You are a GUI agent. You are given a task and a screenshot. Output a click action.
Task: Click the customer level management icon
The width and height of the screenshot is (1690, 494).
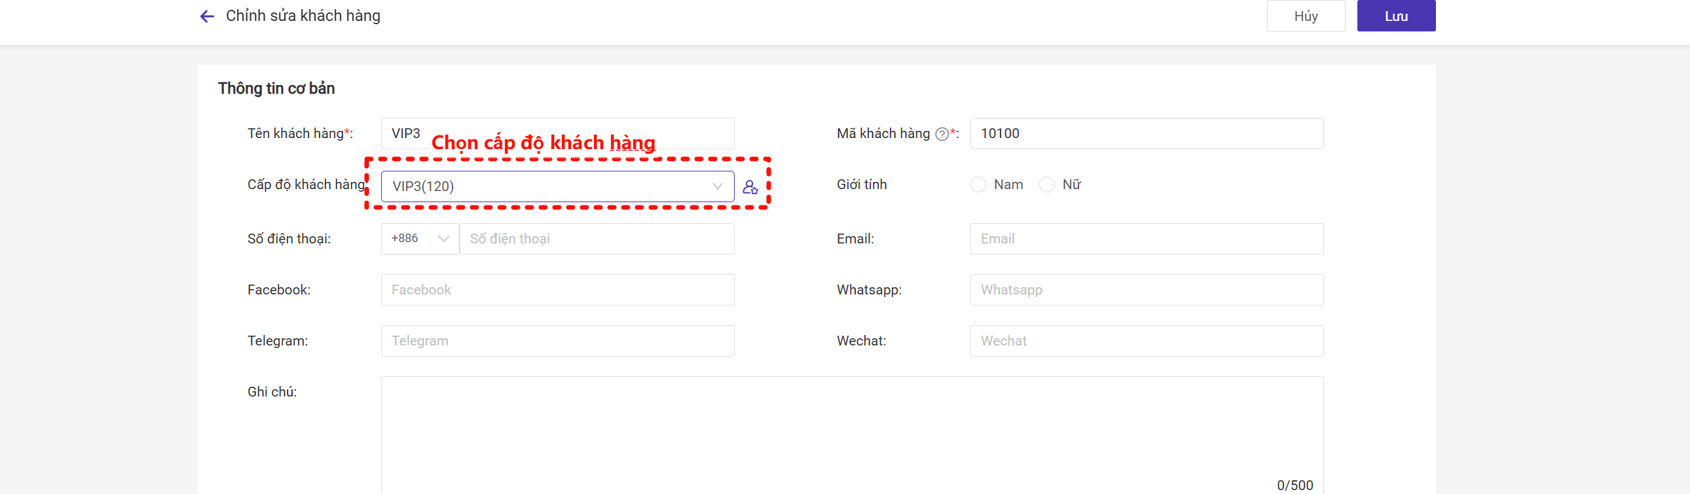click(750, 187)
